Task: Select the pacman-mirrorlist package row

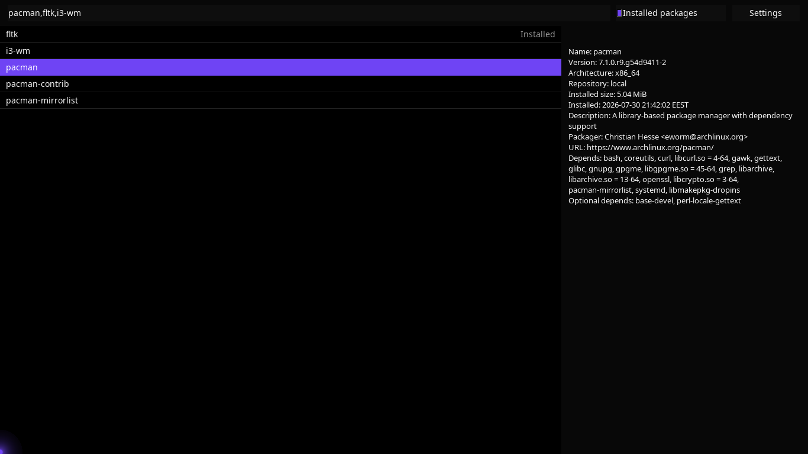Action: [x=280, y=100]
